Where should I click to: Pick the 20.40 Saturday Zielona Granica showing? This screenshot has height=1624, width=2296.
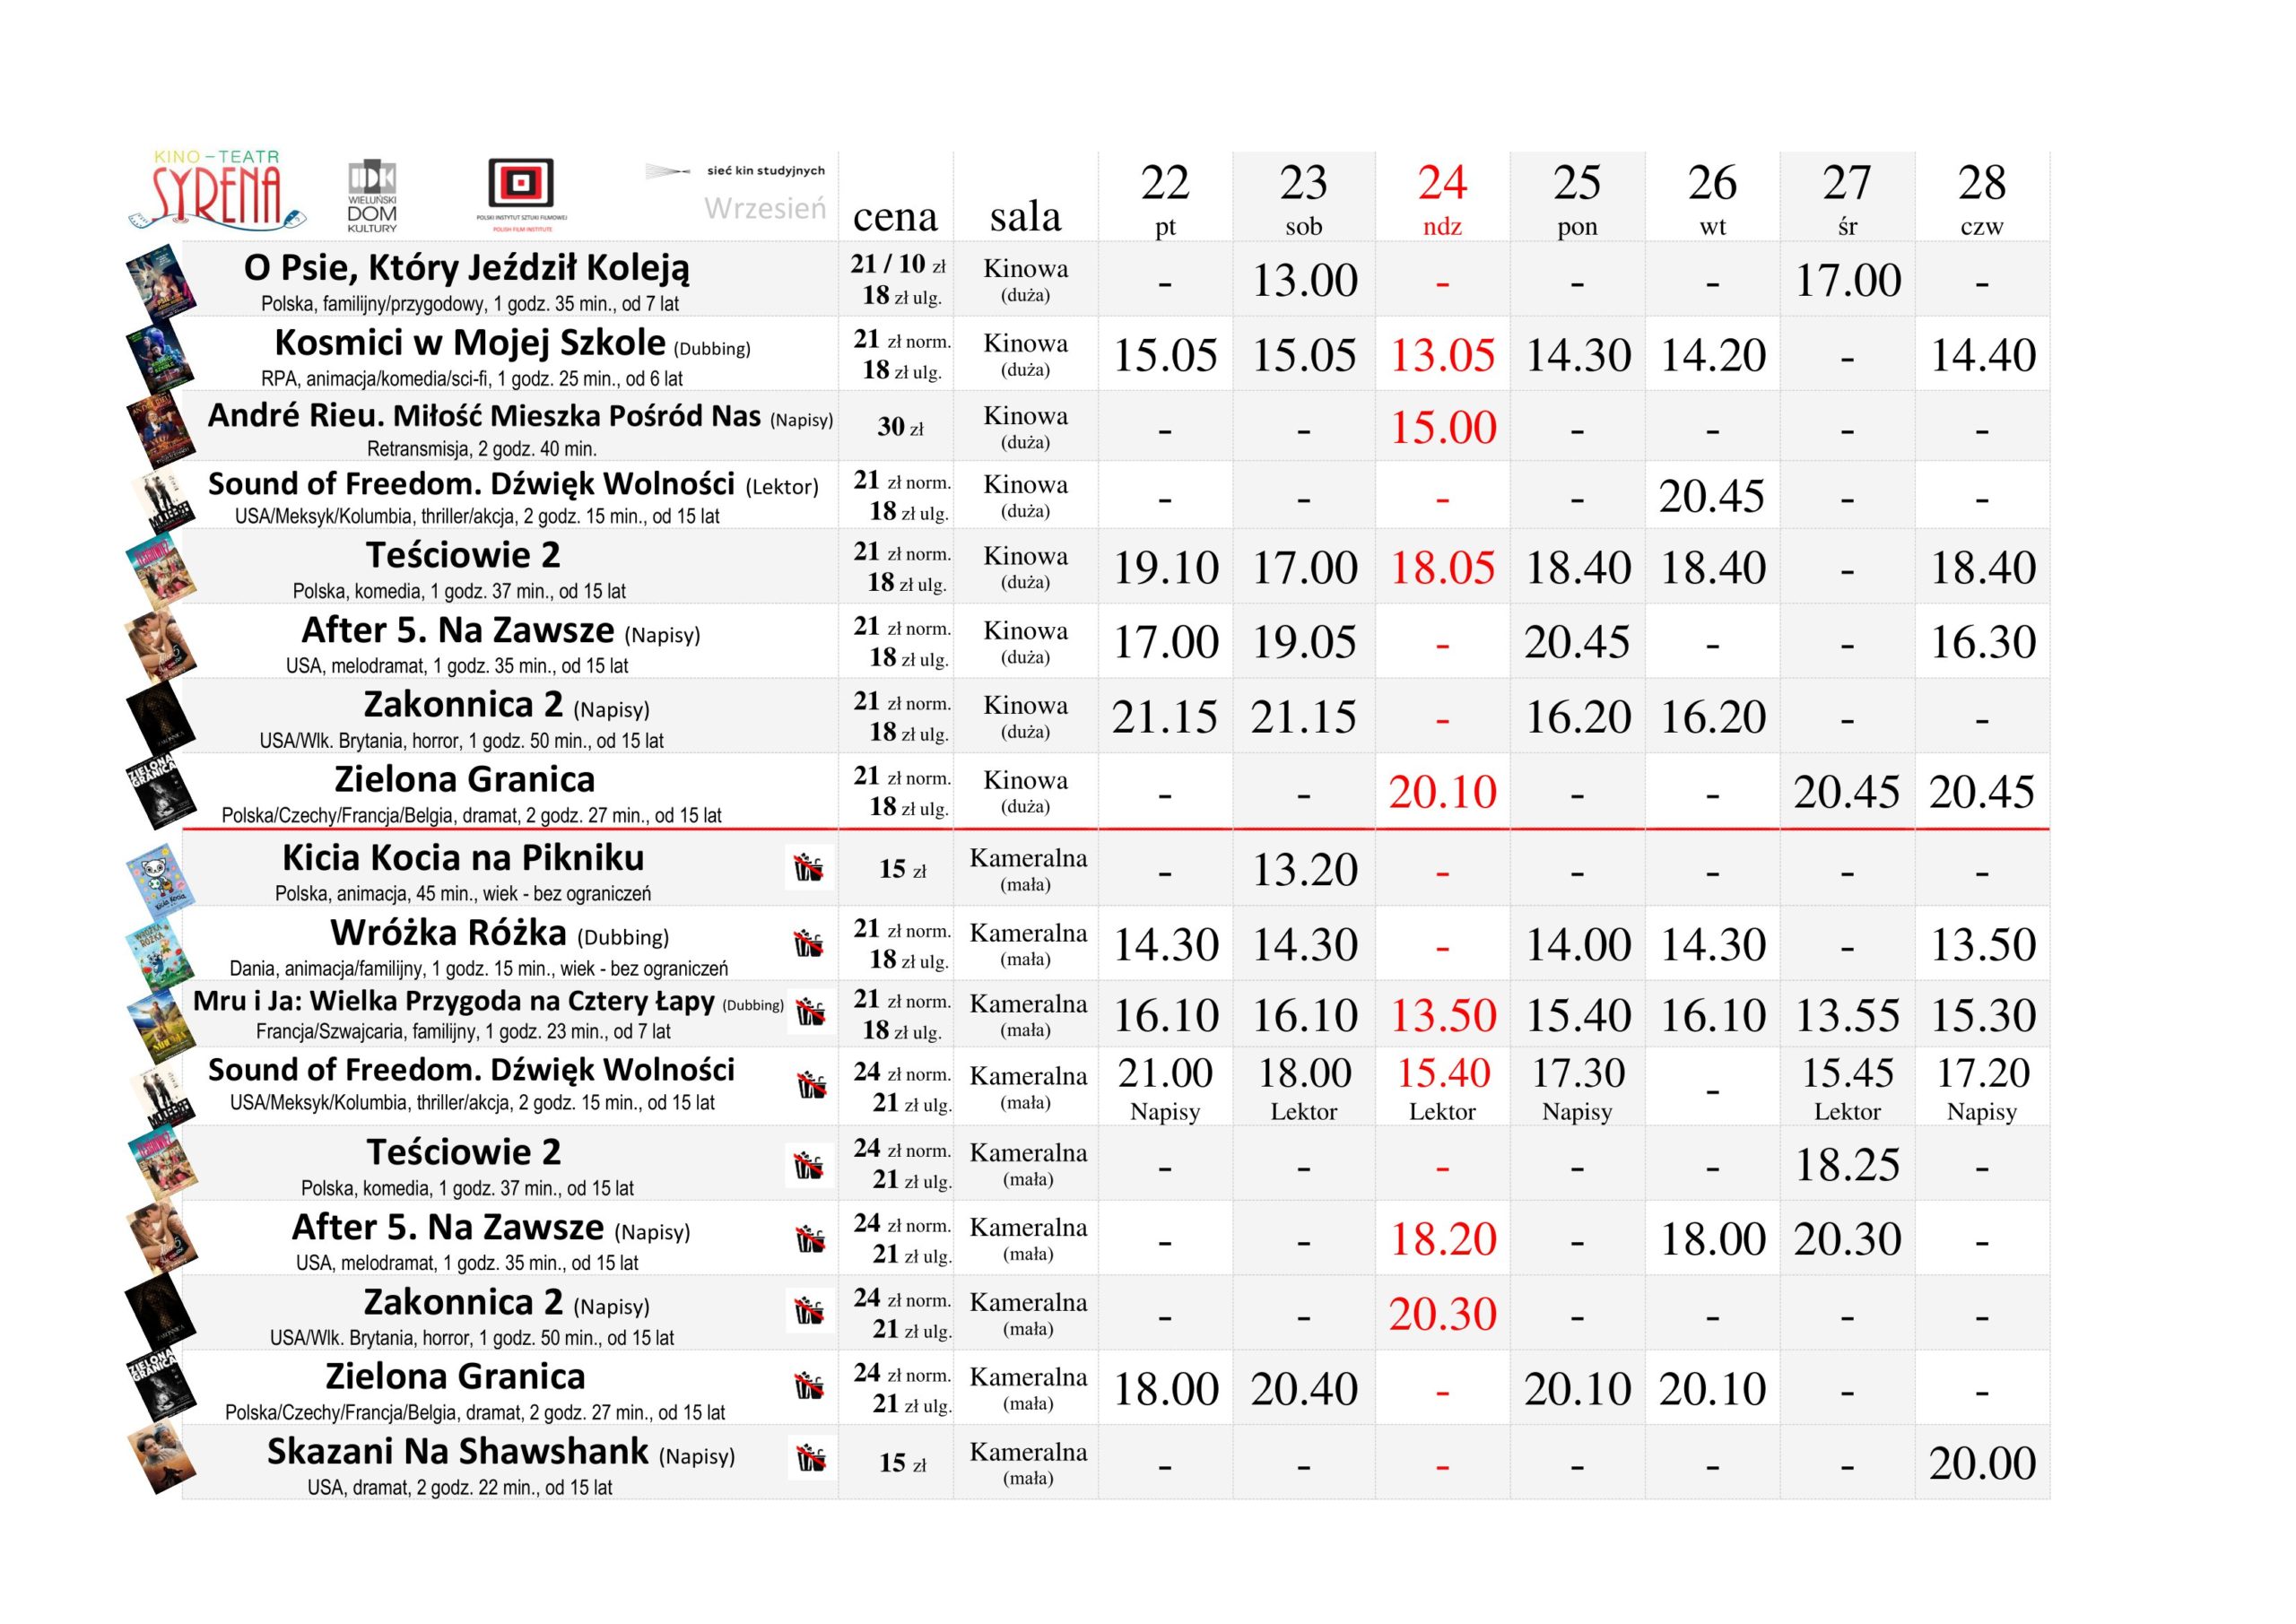coord(1305,1389)
